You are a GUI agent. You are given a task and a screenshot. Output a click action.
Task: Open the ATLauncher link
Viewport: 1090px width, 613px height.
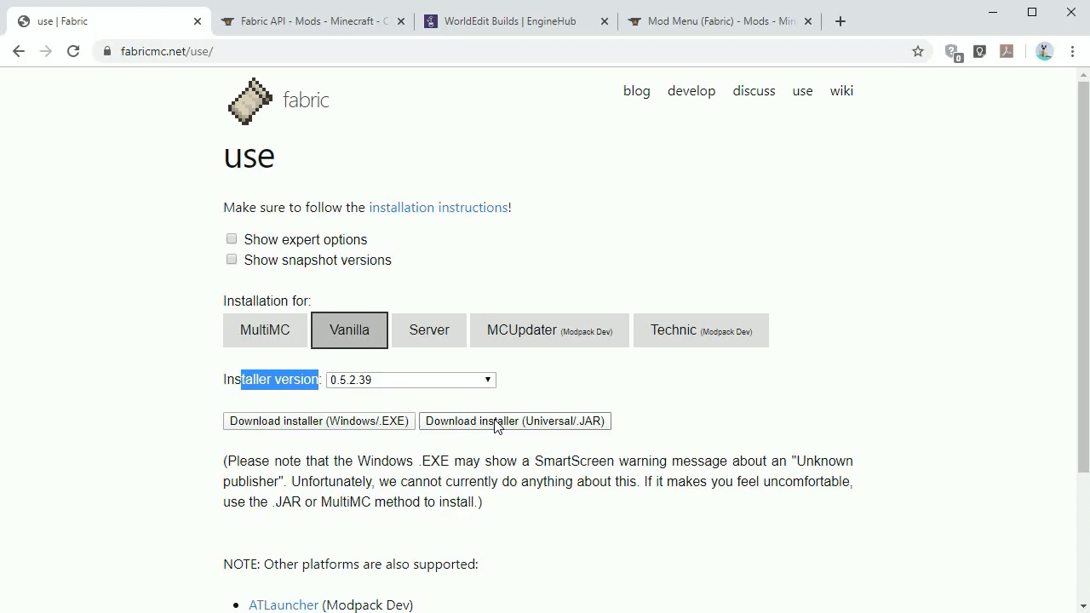(x=284, y=605)
